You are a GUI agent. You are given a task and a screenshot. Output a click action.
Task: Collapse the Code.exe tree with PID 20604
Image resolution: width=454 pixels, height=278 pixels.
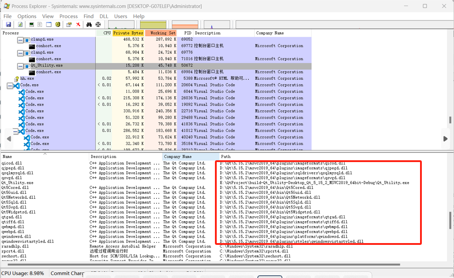point(10,86)
